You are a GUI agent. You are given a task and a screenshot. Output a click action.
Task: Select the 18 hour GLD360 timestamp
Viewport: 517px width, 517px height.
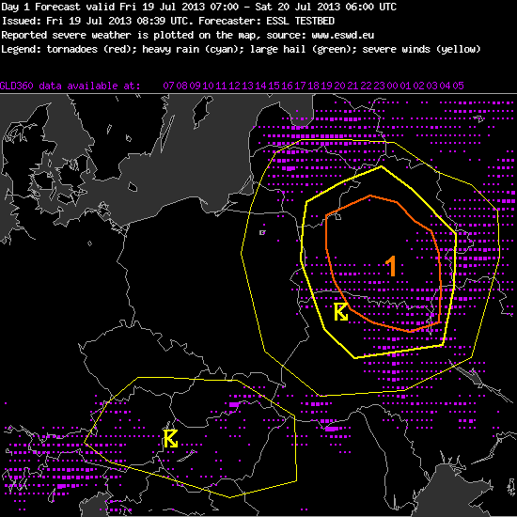313,86
